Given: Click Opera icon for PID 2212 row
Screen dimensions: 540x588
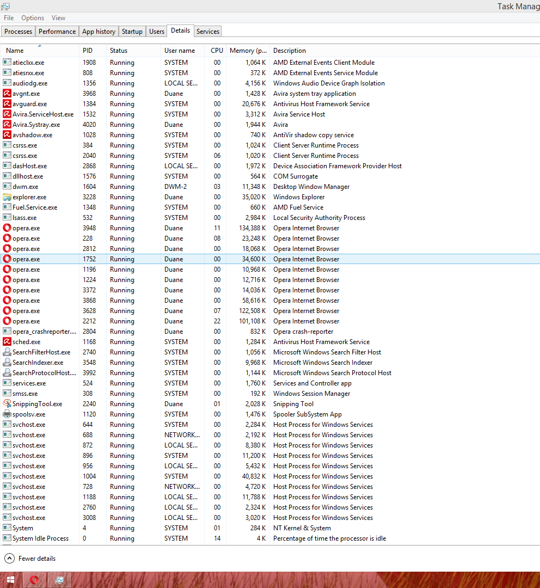Looking at the screenshot, I should click(7, 321).
